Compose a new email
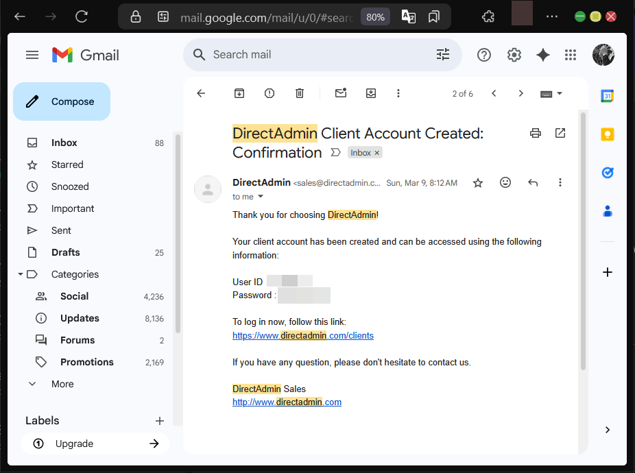 (62, 101)
